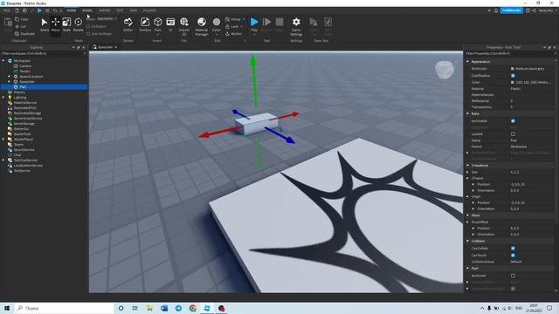Open the Terrain Editor
This screenshot has width=559, height=314.
[x=128, y=24]
